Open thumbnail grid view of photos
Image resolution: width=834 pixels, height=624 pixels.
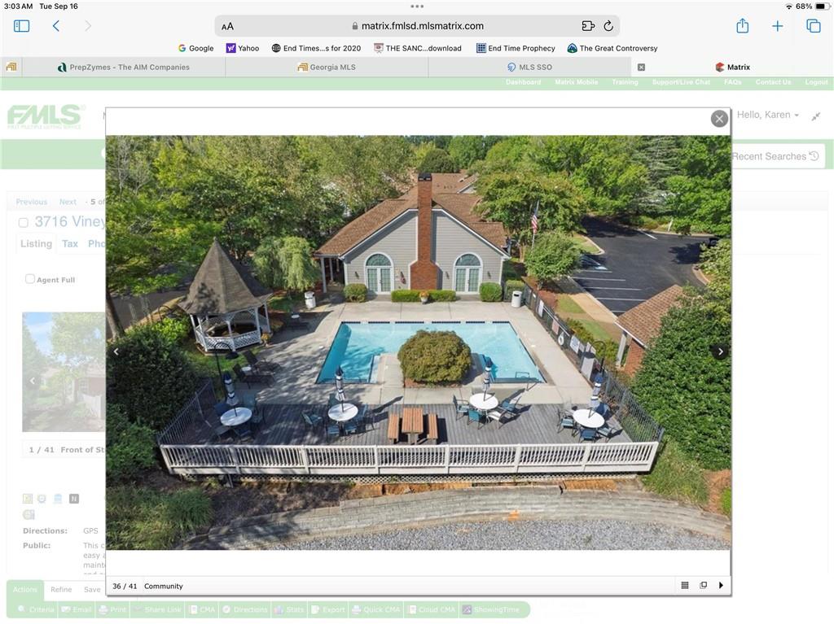(x=685, y=586)
